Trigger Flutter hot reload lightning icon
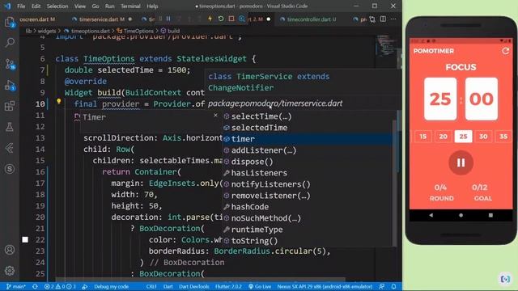This screenshot has height=291, width=518. tap(210, 19)
